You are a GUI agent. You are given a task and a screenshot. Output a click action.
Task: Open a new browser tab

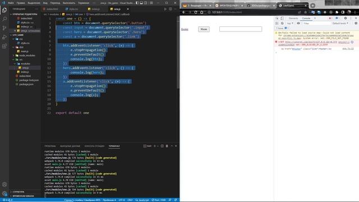click(313, 5)
